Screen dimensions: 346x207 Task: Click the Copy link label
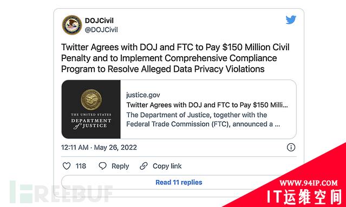[x=167, y=166]
